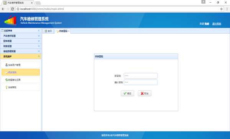Click the welcome username 陈鹏 text
The height and width of the screenshot is (139, 230).
point(207,24)
